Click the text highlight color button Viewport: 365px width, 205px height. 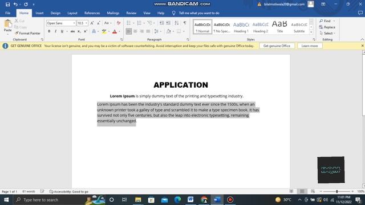point(104,31)
